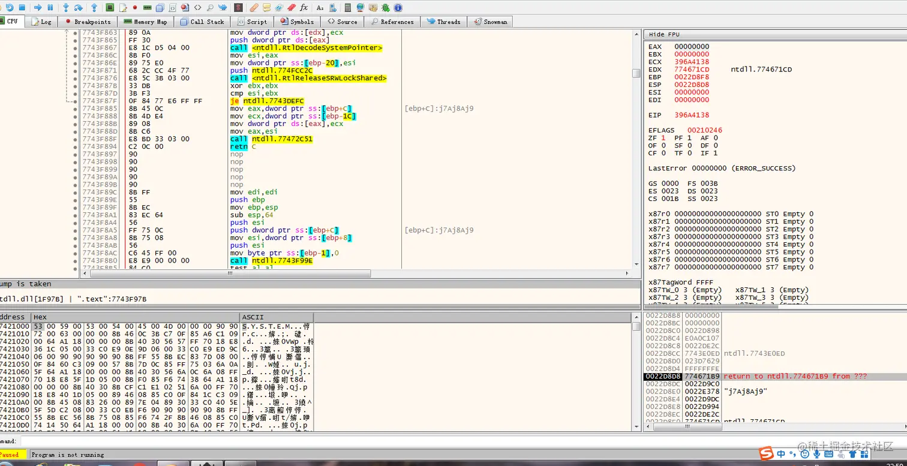Image resolution: width=907 pixels, height=466 pixels.
Task: Open Log view from the toolbar notepad icon
Action: [x=122, y=7]
